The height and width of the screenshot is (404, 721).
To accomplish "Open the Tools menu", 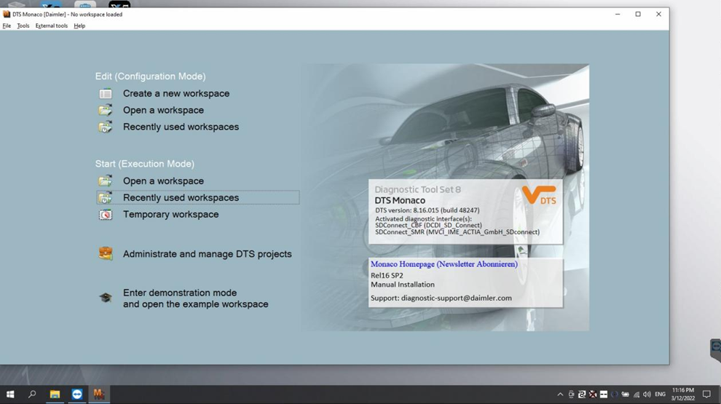I will (23, 25).
